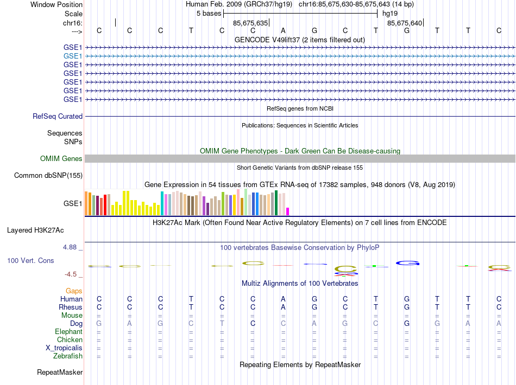Select the RefSeq Curated track label
This screenshot has width=516, height=385.
(58, 116)
